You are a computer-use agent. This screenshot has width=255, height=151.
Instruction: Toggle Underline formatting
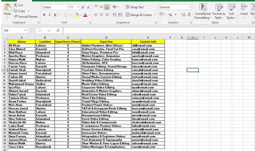[55, 15]
